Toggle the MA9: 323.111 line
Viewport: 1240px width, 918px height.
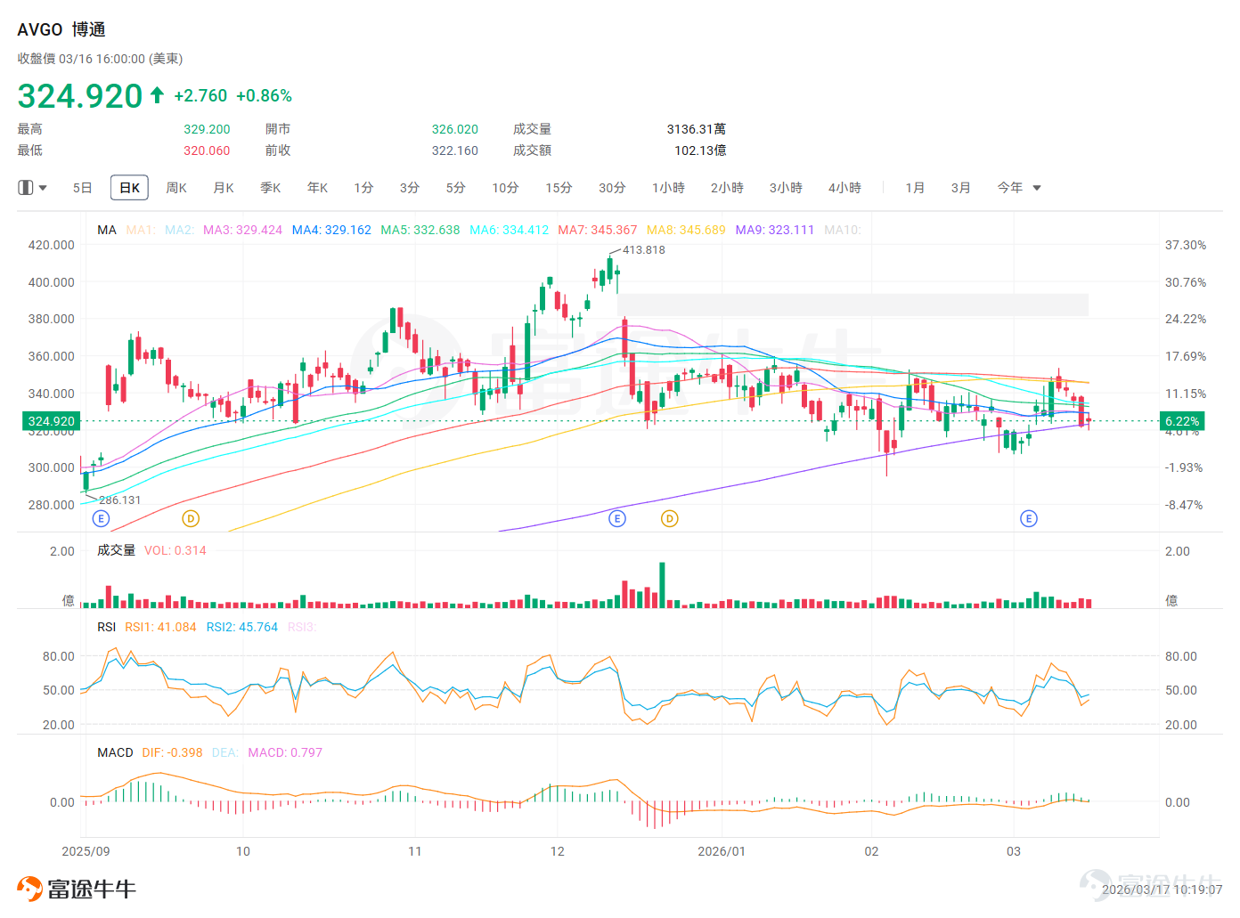click(775, 230)
